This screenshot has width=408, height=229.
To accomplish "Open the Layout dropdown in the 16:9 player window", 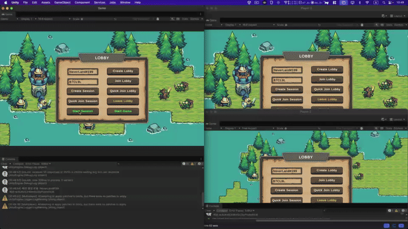I will [x=398, y=16].
